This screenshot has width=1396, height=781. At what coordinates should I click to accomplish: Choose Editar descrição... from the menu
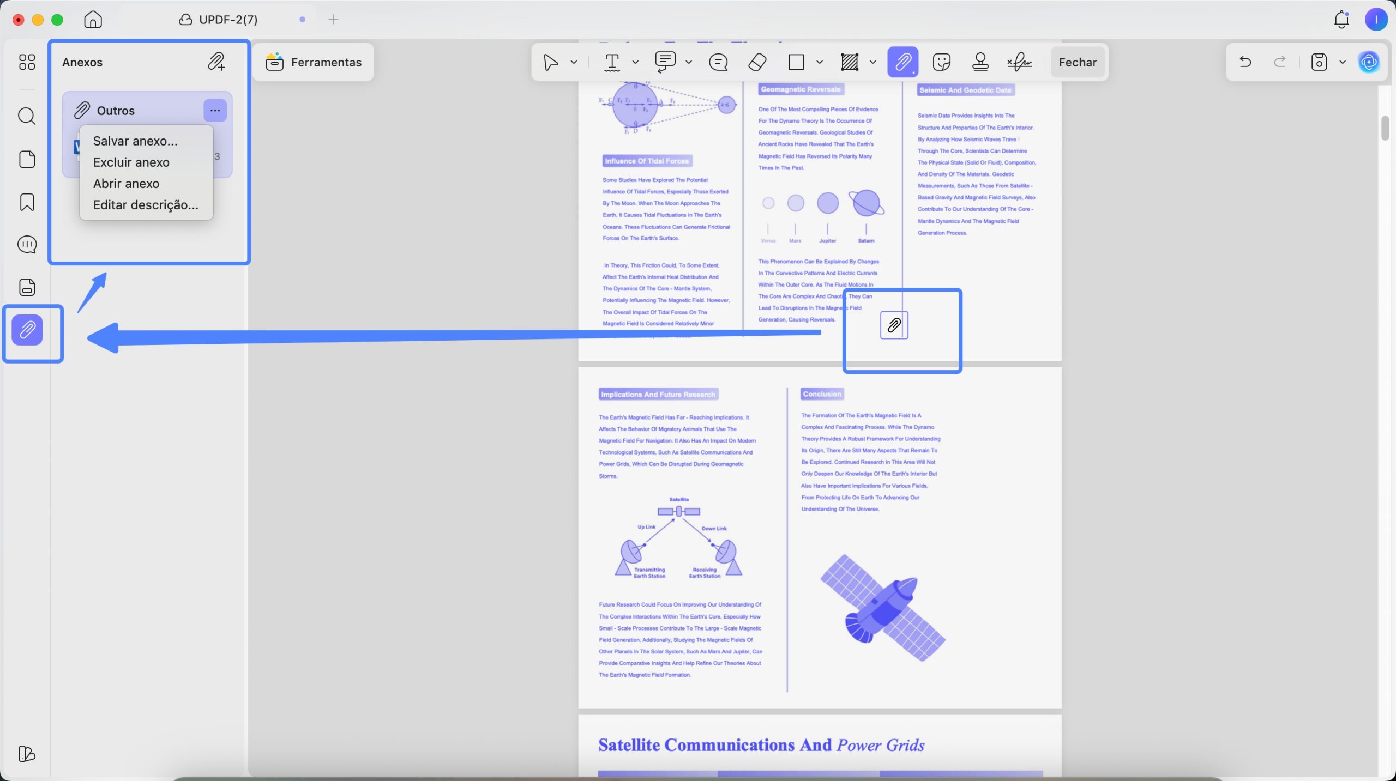click(146, 205)
